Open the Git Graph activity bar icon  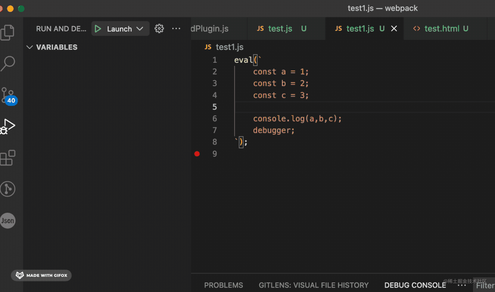pyautogui.click(x=8, y=189)
